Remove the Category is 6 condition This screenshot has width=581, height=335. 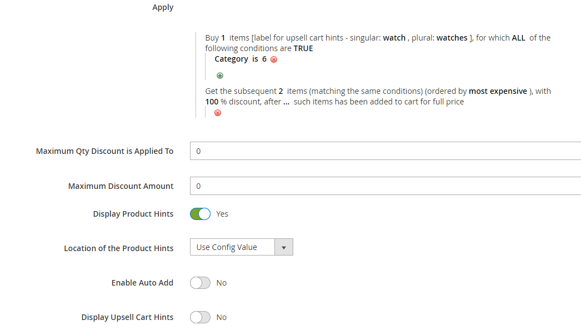pyautogui.click(x=274, y=59)
